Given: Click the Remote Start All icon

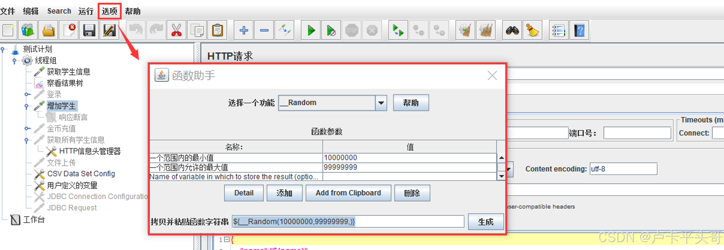Looking at the screenshot, I should click(x=398, y=30).
